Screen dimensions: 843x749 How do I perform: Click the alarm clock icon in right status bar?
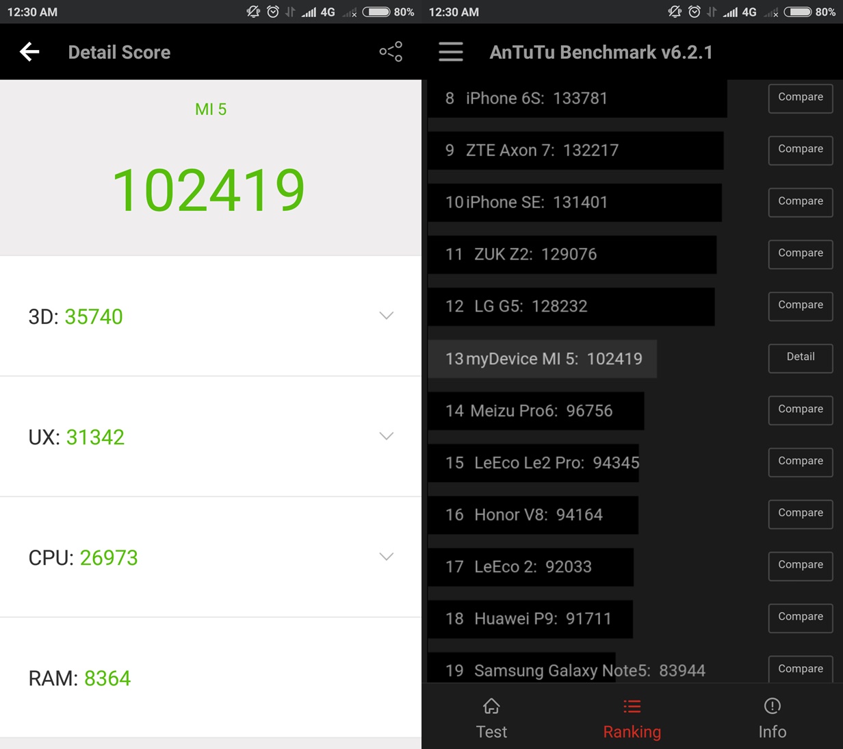click(x=695, y=12)
